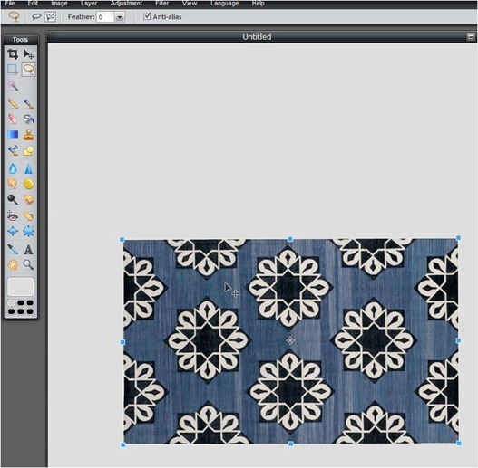The image size is (478, 468).
Task: Select the Red Eye Reduction tool
Action: click(13, 216)
